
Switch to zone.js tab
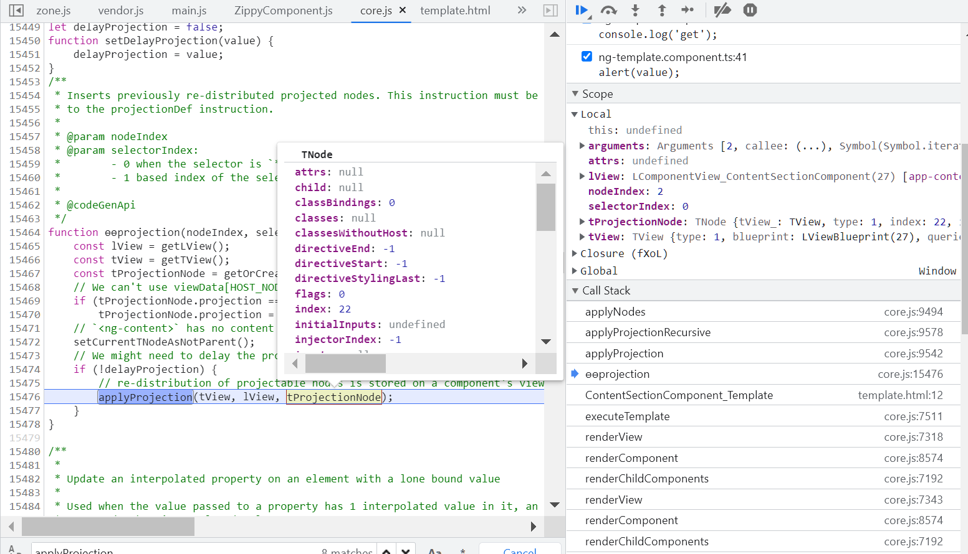(54, 11)
